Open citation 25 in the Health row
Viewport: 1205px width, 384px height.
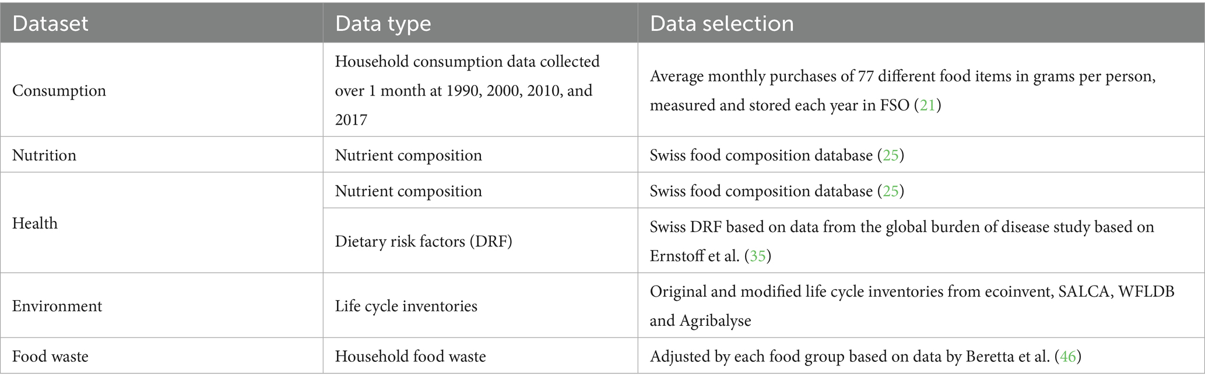891,191
